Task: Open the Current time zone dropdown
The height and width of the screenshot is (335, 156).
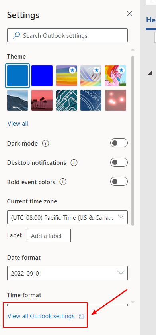Action: (x=67, y=217)
